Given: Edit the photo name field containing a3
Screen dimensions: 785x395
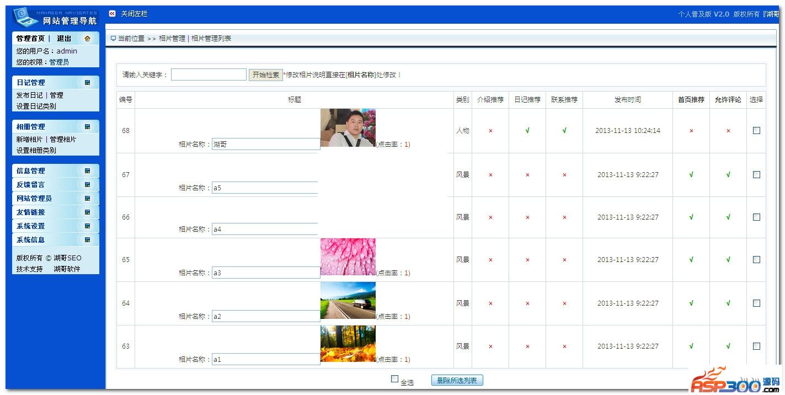Looking at the screenshot, I should pyautogui.click(x=266, y=273).
